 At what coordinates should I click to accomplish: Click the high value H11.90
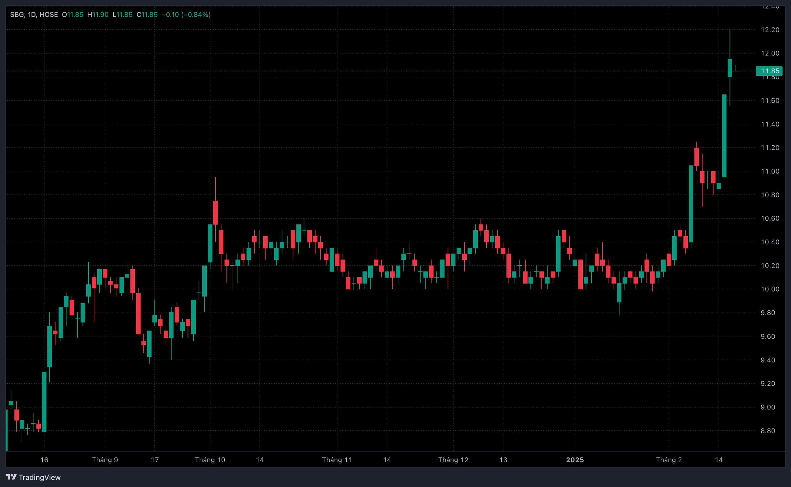coord(98,15)
